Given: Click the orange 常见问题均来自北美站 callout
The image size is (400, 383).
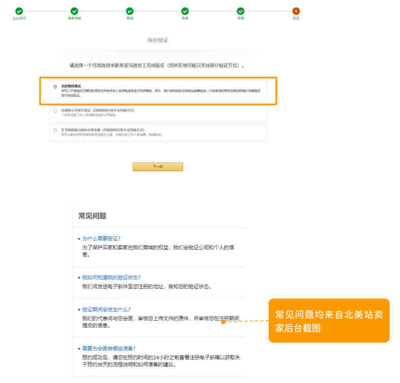Looking at the screenshot, I should [329, 321].
